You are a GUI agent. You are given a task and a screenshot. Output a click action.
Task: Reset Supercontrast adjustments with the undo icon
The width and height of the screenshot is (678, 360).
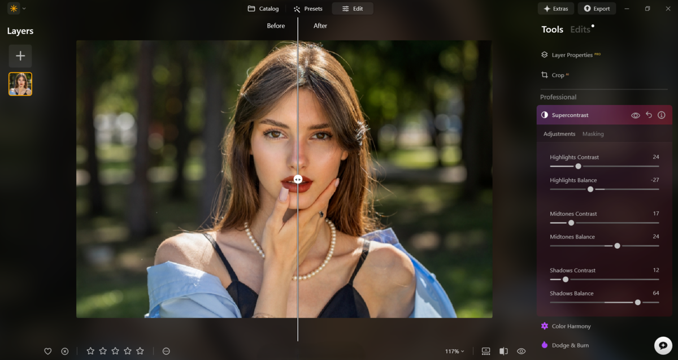click(649, 115)
